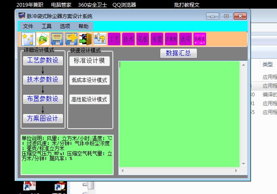Select 低成本设计模式 button

[89, 80]
